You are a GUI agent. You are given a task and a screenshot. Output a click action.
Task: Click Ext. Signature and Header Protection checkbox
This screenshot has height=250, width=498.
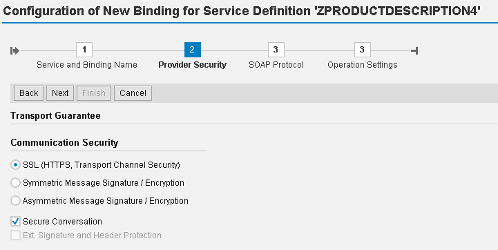point(15,235)
